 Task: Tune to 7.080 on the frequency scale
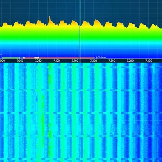(x=38, y=61)
